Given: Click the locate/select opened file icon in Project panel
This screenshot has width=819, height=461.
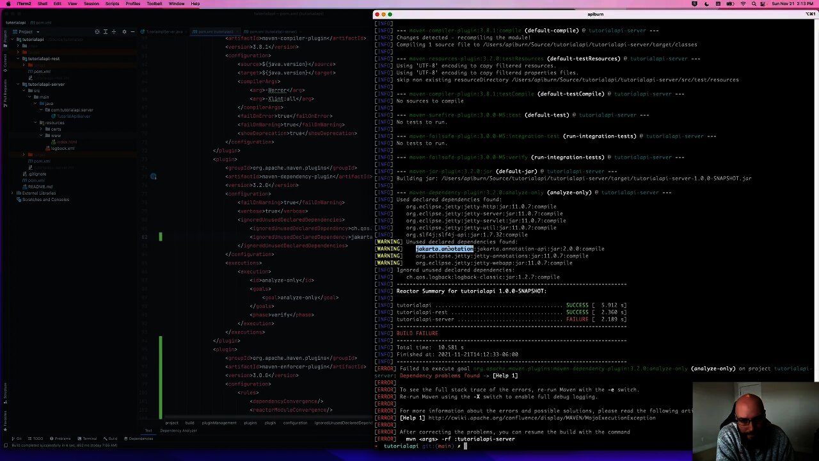Looking at the screenshot, I should click(x=97, y=31).
